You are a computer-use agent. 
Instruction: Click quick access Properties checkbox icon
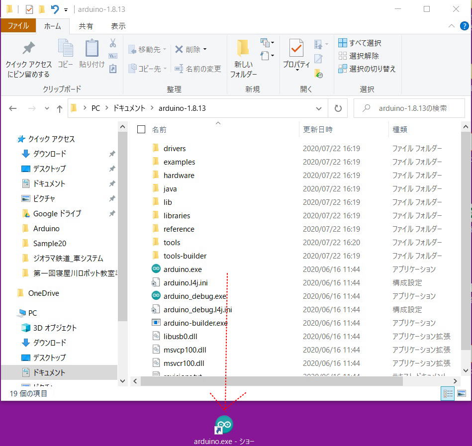point(29,9)
